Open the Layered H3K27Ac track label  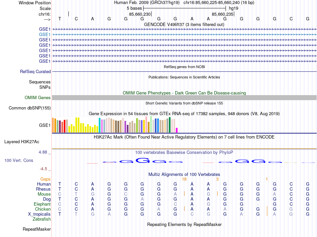click(22, 142)
